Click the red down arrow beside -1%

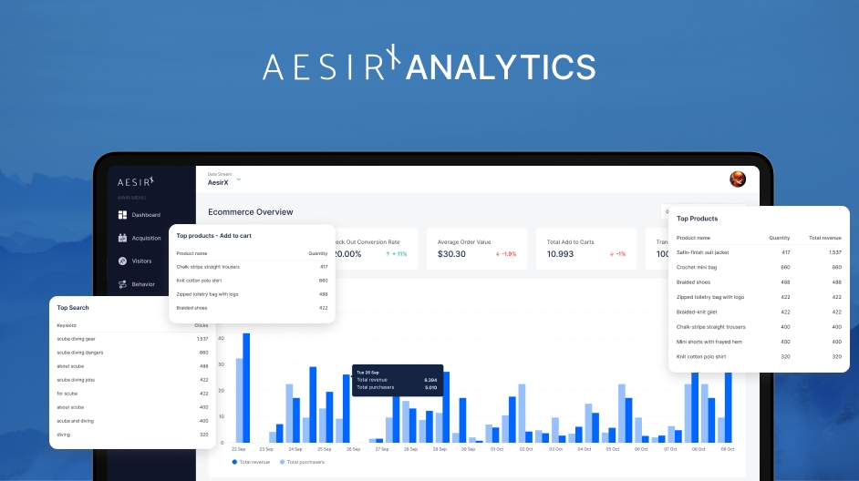(612, 254)
